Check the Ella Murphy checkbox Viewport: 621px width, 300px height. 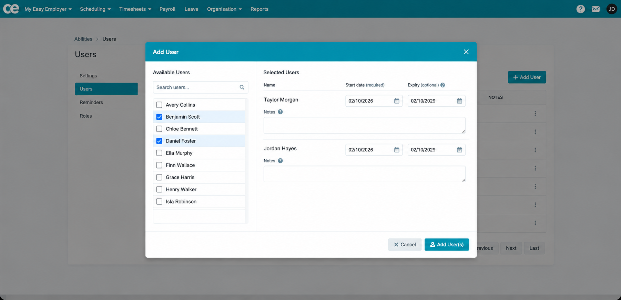coord(159,153)
